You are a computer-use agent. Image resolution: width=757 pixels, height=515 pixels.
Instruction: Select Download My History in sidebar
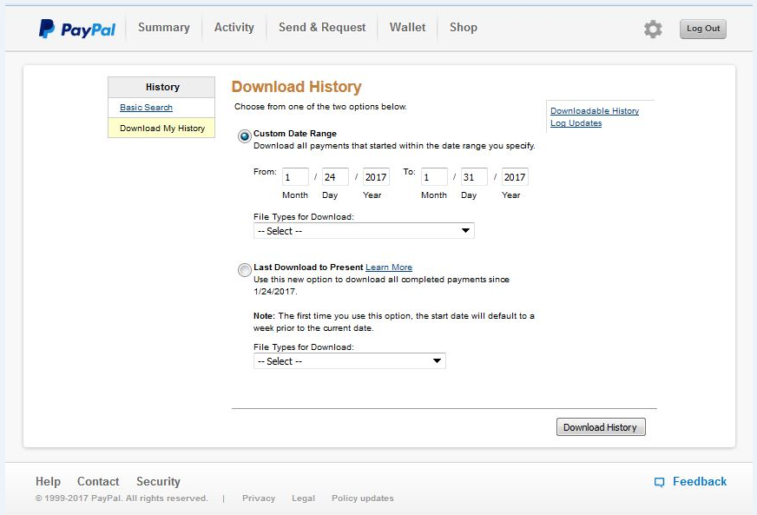[162, 129]
